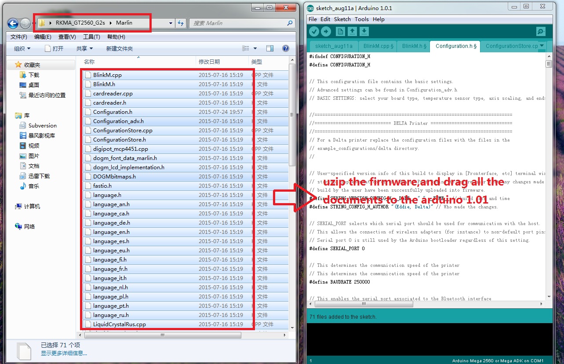Click the 新建文件夹 button

[119, 48]
